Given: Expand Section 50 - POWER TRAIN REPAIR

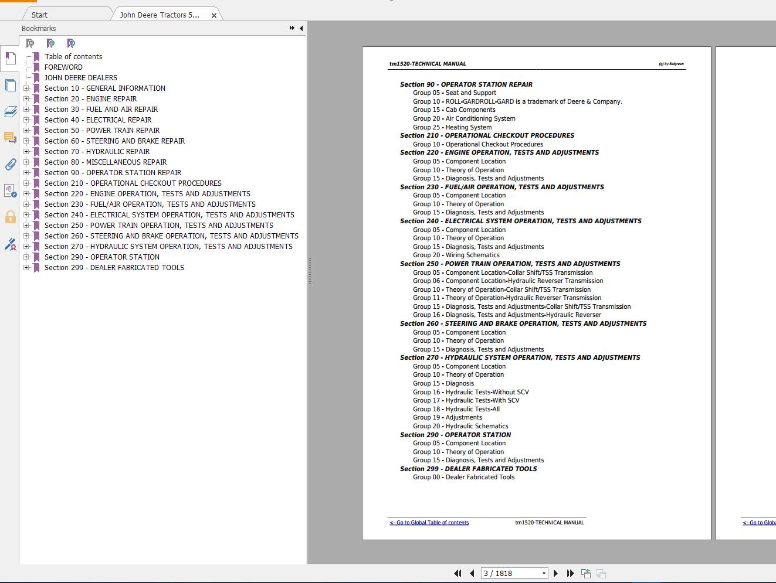Looking at the screenshot, I should click(x=26, y=131).
